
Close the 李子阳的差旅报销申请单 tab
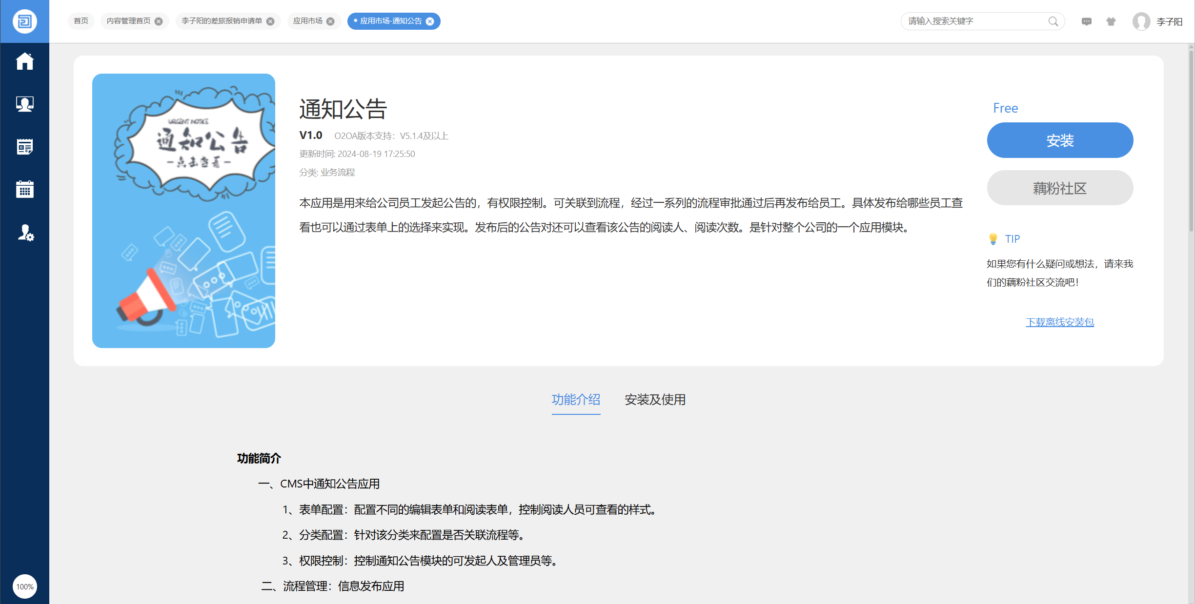[x=270, y=21]
